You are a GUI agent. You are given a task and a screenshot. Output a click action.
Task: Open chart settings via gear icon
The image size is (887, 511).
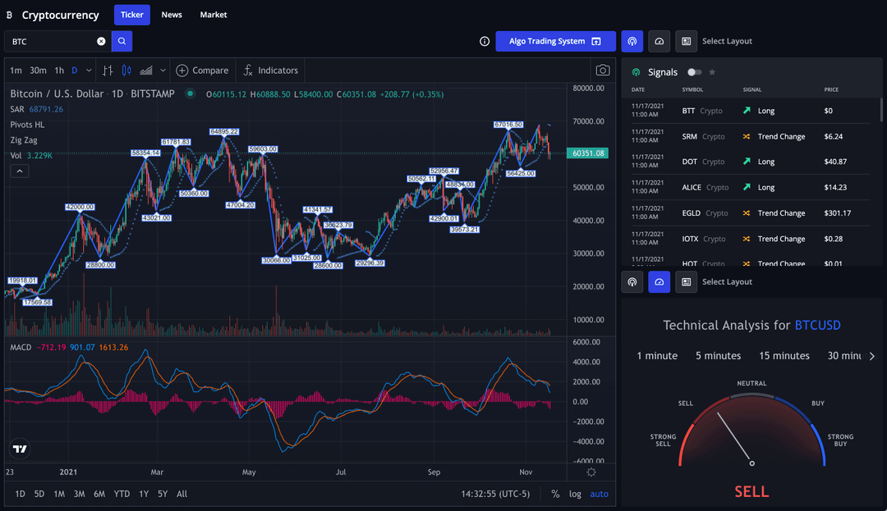coord(591,472)
